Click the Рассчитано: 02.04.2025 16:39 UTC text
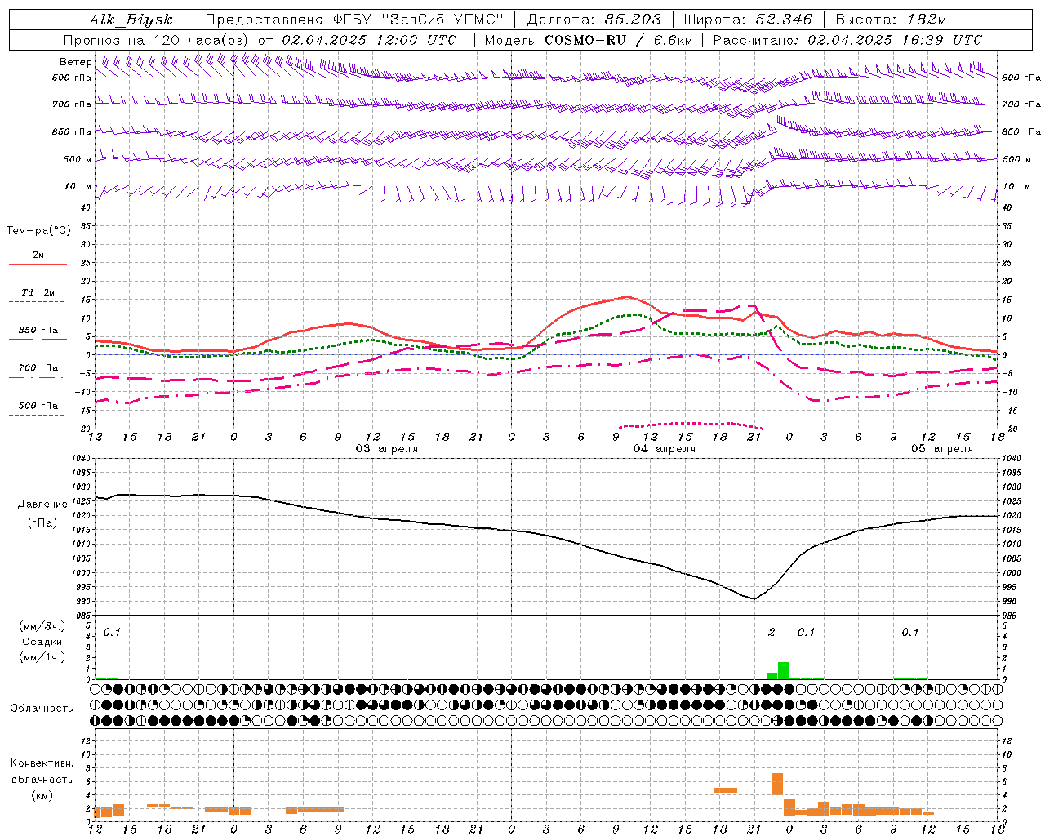 click(847, 40)
